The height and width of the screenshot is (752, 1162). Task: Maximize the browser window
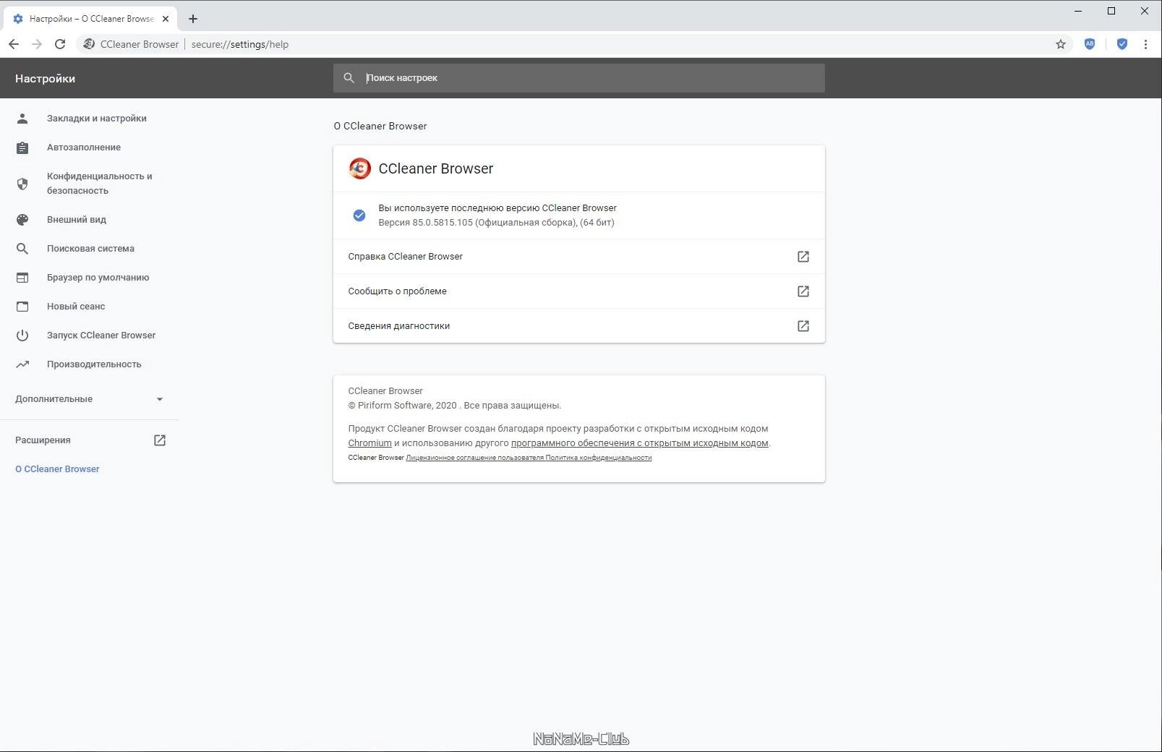coord(1111,11)
